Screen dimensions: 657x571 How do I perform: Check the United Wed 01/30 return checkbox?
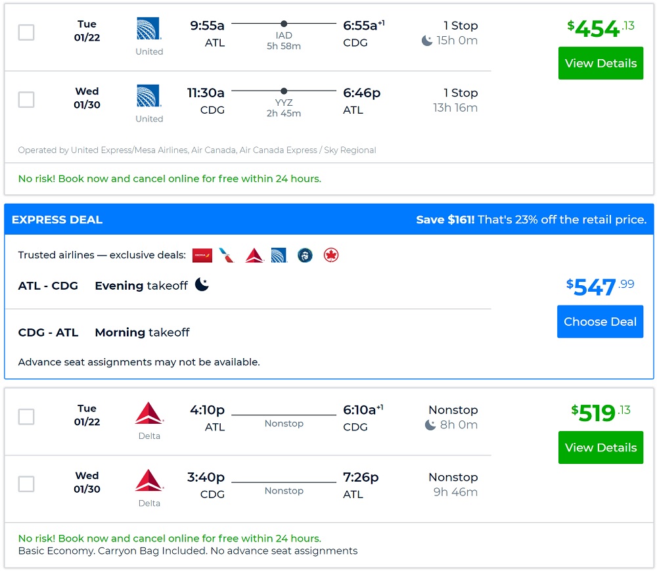[x=26, y=100]
